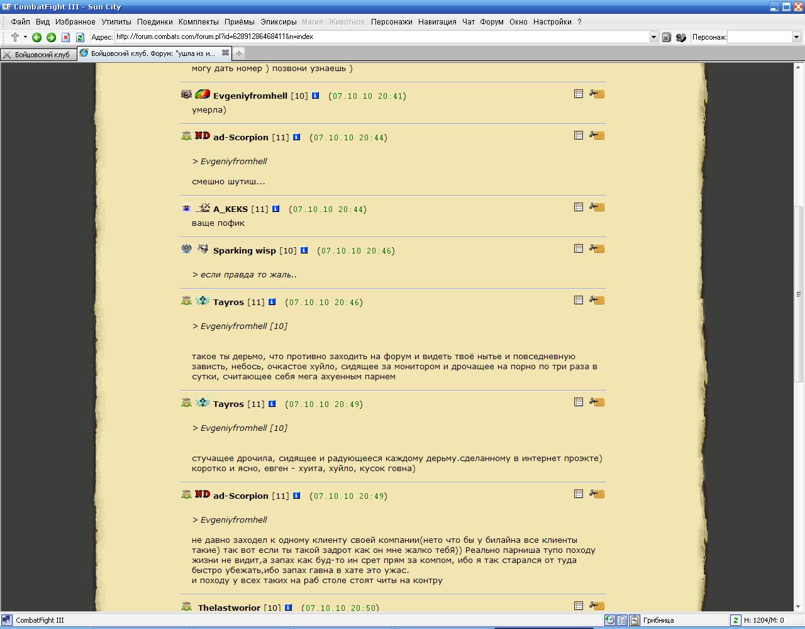Open ad-Scorpion's profile from the 20:44 post
The height and width of the screenshot is (629, 805).
(241, 138)
